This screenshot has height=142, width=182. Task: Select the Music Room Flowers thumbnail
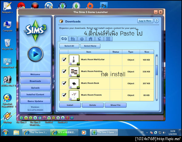click(x=74, y=95)
